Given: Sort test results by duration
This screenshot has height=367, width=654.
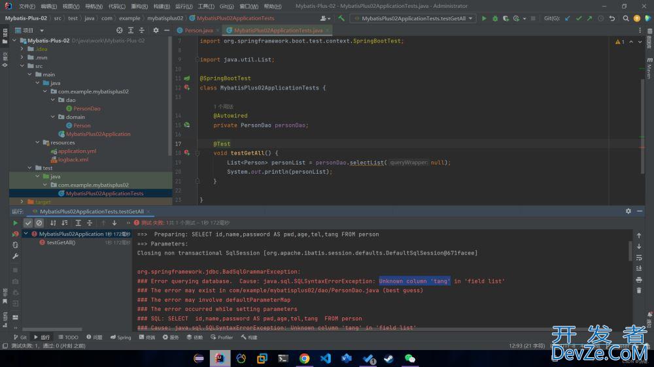Looking at the screenshot, I should coord(65,223).
